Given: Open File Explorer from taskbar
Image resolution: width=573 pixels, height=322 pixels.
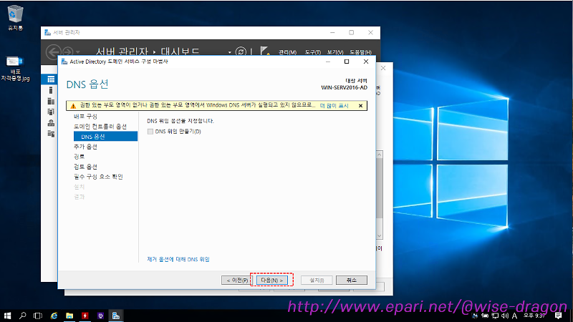Looking at the screenshot, I should (69, 316).
